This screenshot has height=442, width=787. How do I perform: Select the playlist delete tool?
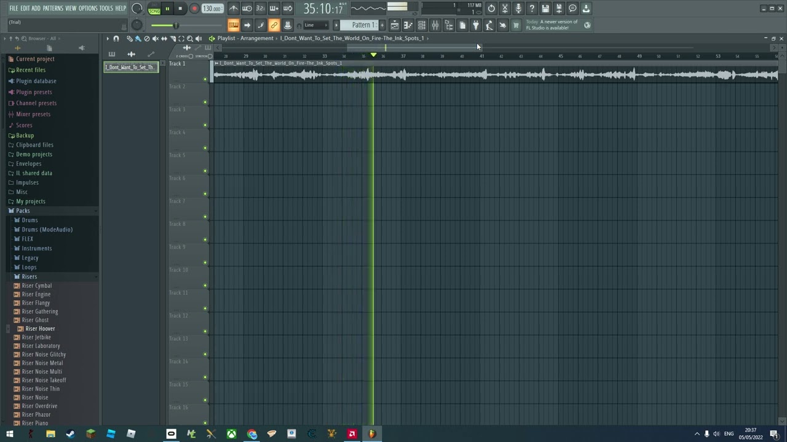point(146,38)
